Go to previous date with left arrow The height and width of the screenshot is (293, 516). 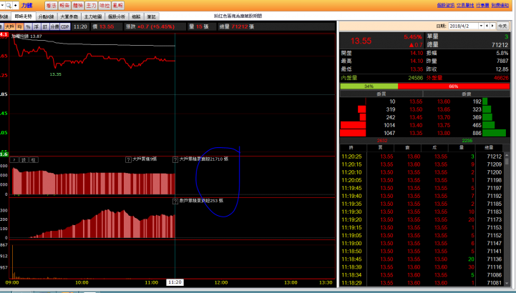[487, 26]
